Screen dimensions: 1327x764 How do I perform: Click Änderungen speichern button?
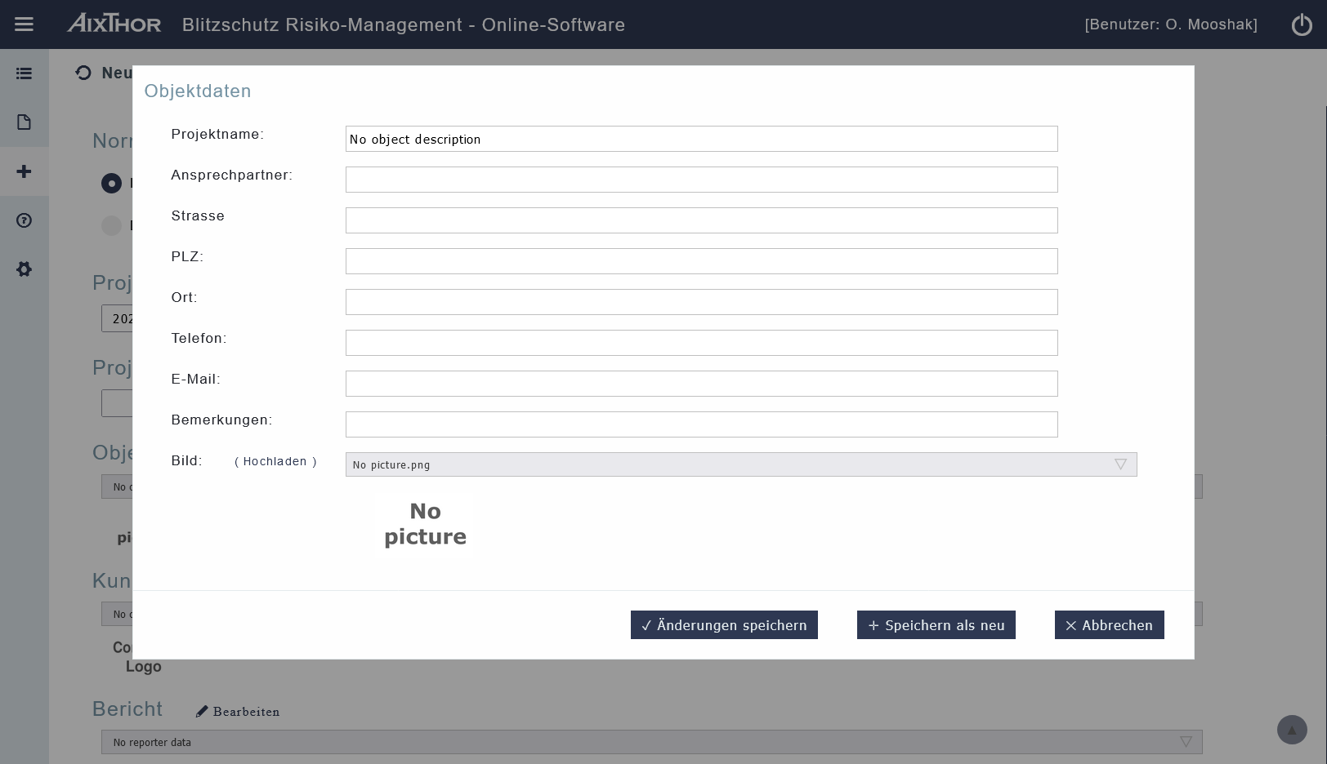coord(724,625)
